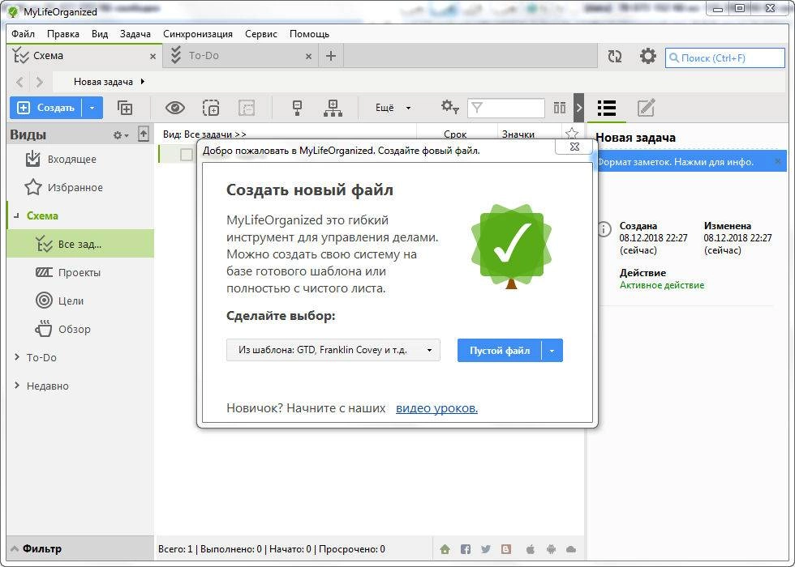Screen dimensions: 795x567
Task: Click the info circle icon beside Создана
Action: point(604,228)
